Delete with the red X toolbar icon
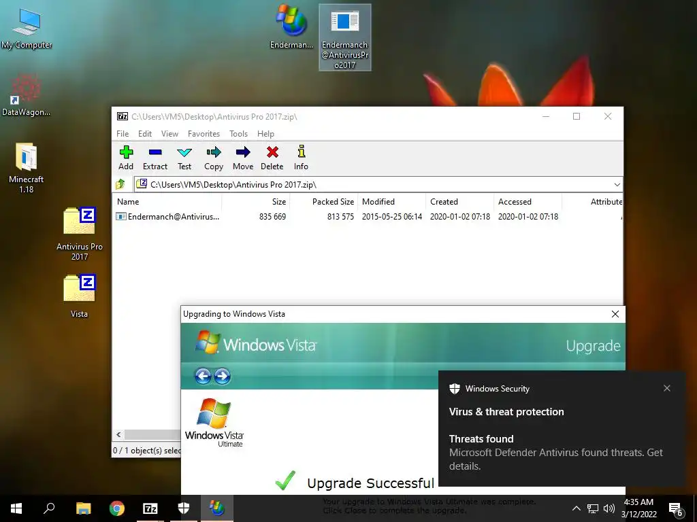 click(x=272, y=158)
